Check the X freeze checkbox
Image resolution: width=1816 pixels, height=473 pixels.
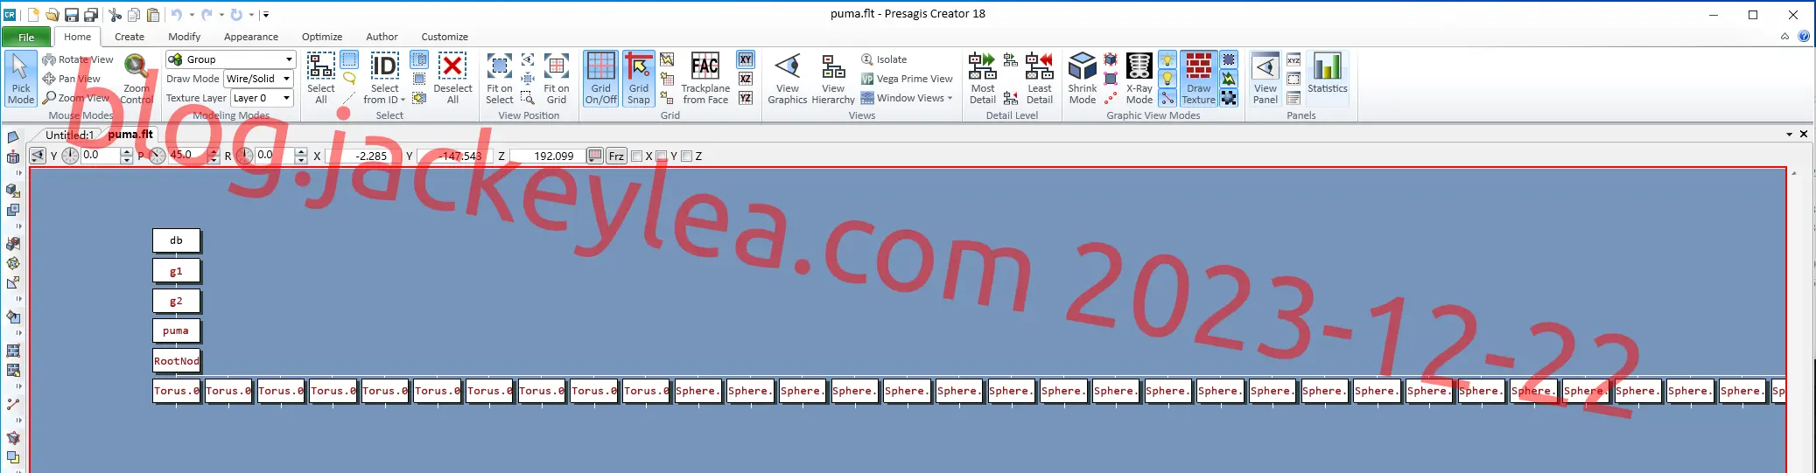636,157
